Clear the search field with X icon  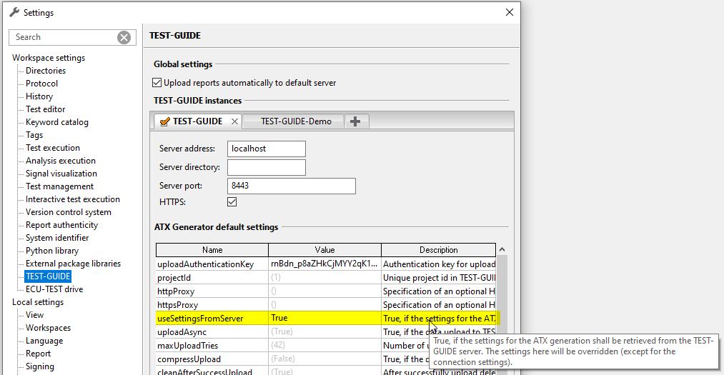(x=124, y=37)
